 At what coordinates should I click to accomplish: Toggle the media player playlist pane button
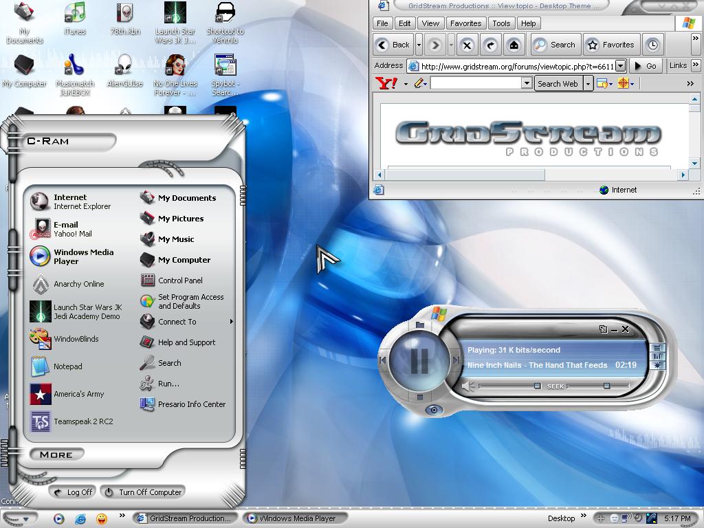[x=658, y=349]
